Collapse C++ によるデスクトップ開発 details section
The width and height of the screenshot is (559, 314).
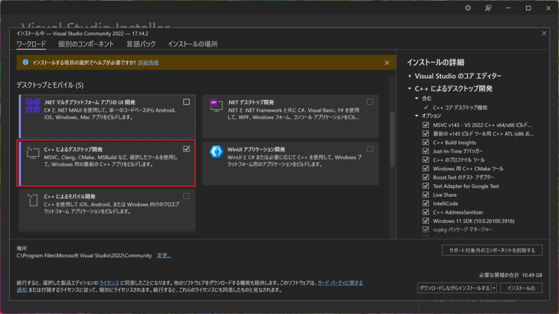409,88
